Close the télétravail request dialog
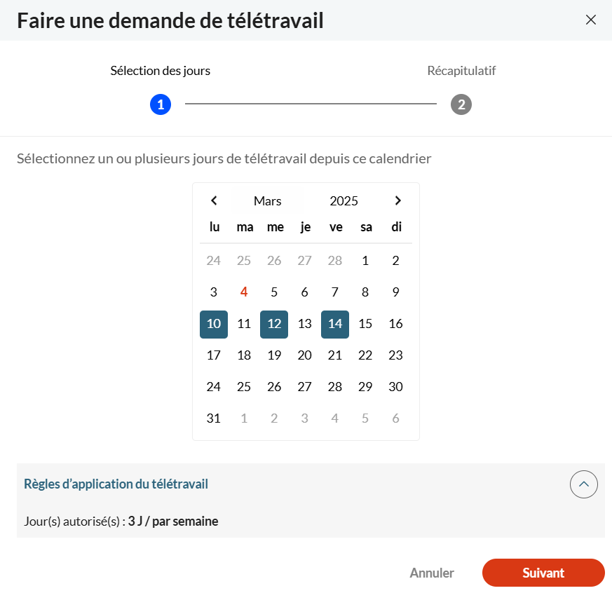Viewport: 612px width, 593px height. pos(590,20)
